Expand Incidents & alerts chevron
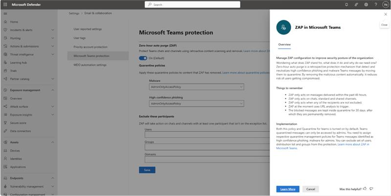The width and height of the screenshot is (391, 196). (53, 30)
